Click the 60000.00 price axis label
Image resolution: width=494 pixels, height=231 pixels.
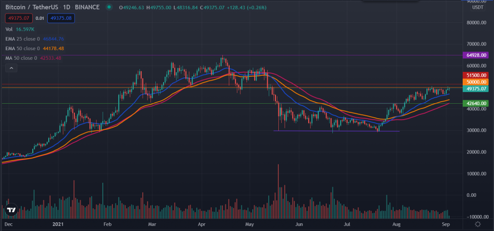tap(476, 66)
